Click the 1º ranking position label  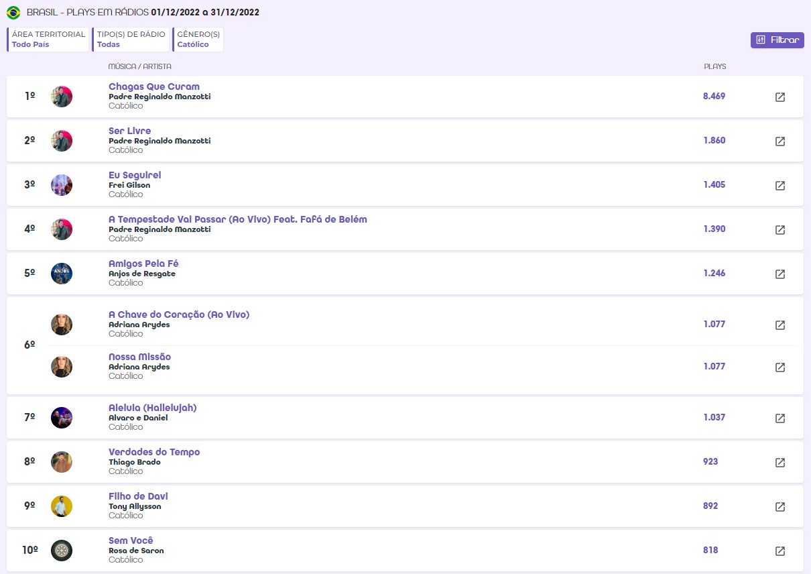point(29,96)
